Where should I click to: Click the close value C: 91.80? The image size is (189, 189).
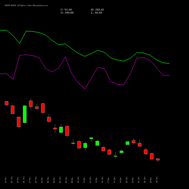tap(66, 10)
